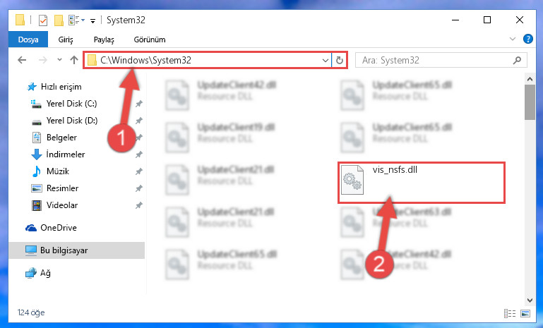Select Bu bilgisayar in the sidebar
This screenshot has height=328, width=543.
(x=76, y=250)
